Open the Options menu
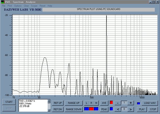 pos(18,6)
